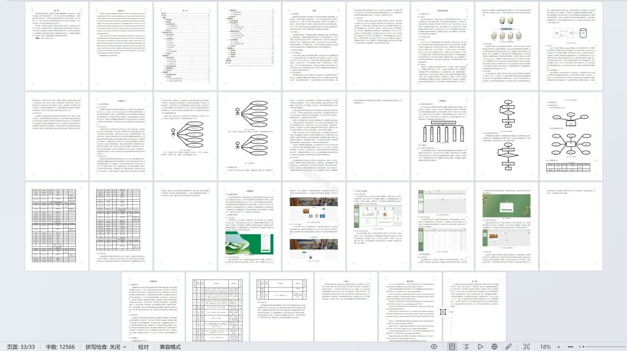Click fit-to-page zoom icon
The width and height of the screenshot is (627, 351).
click(x=527, y=347)
